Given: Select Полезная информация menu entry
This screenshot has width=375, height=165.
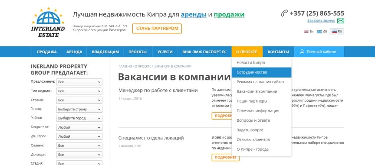Looking at the screenshot, I should pos(261,111).
